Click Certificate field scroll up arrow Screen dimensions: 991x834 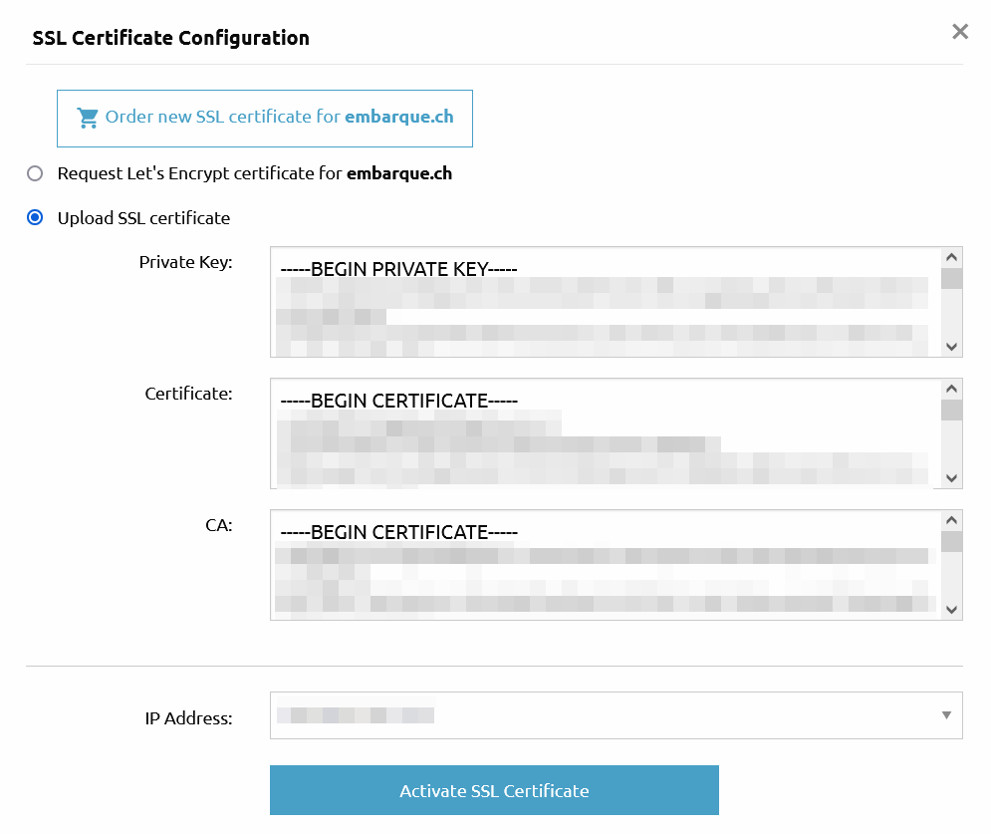[952, 389]
